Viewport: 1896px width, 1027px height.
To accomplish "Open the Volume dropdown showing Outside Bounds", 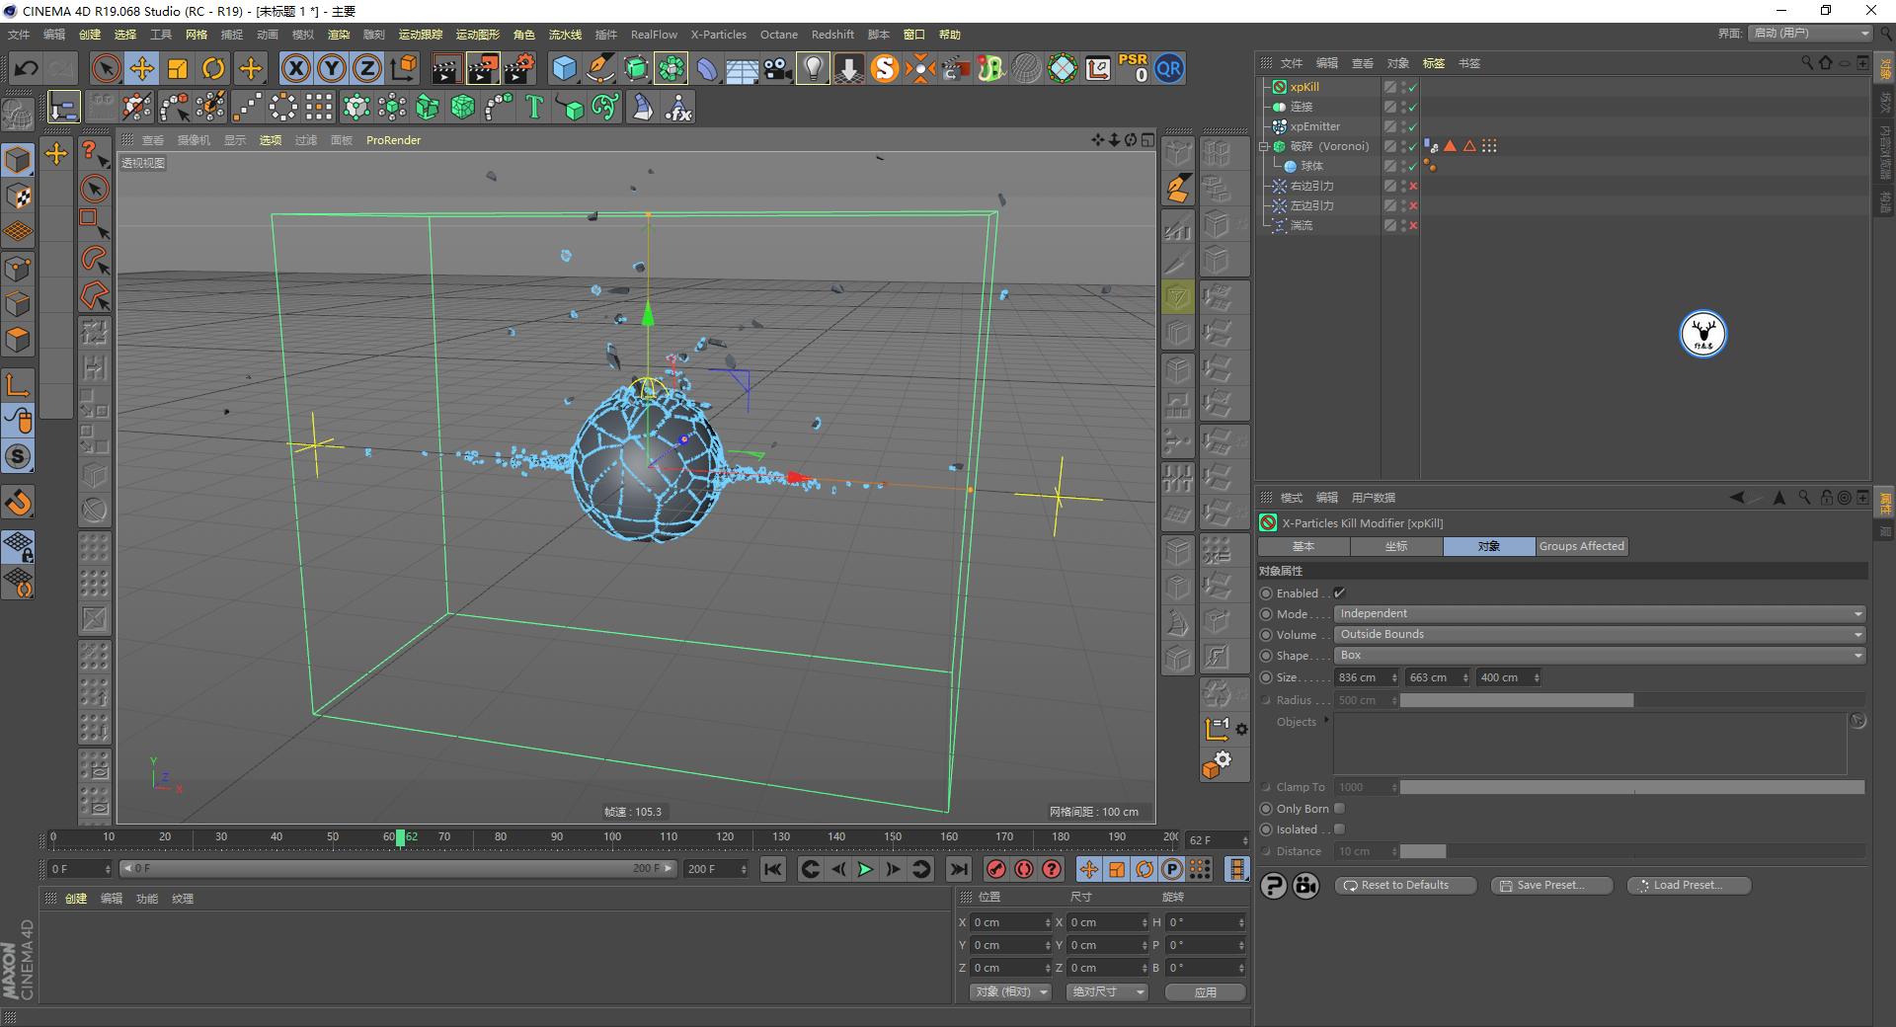I will (1599, 635).
